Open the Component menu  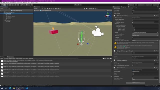[19, 3]
